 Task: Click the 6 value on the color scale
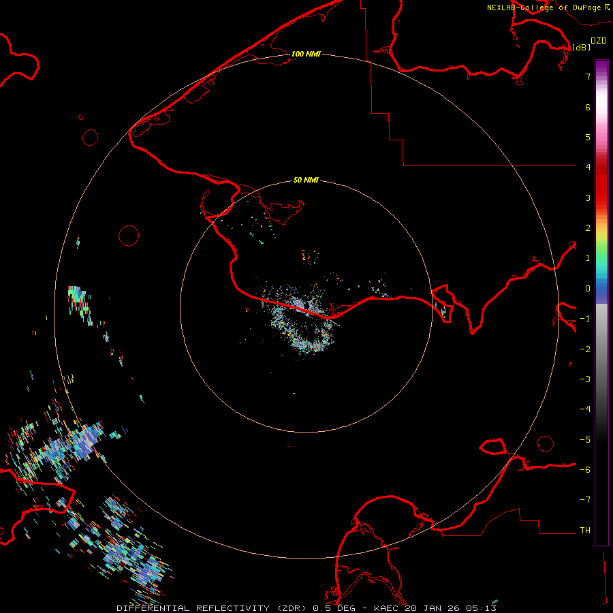[588, 107]
